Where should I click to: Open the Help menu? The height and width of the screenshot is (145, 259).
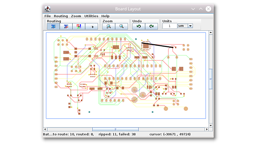tap(105, 16)
